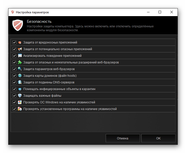Minimize the Настройка параметров window
The image size is (186, 153).
click(x=148, y=12)
